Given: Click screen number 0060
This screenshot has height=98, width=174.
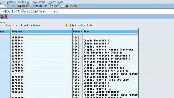Looking at the screenshot, I should 76,77.
